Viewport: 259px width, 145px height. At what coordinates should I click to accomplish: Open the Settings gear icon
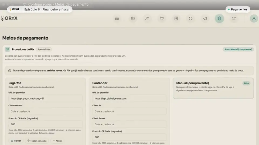(219, 19)
